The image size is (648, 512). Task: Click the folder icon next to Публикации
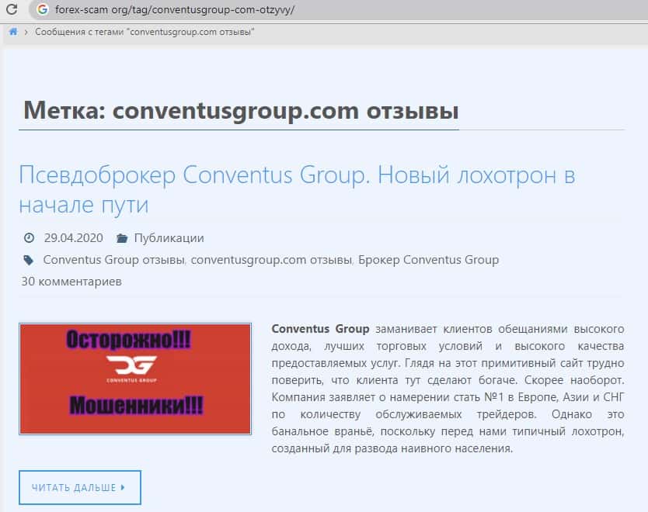[122, 238]
